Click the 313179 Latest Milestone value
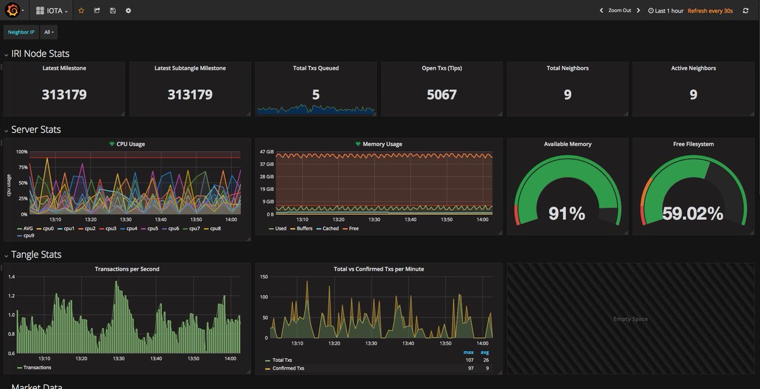The image size is (760, 389). tap(64, 95)
